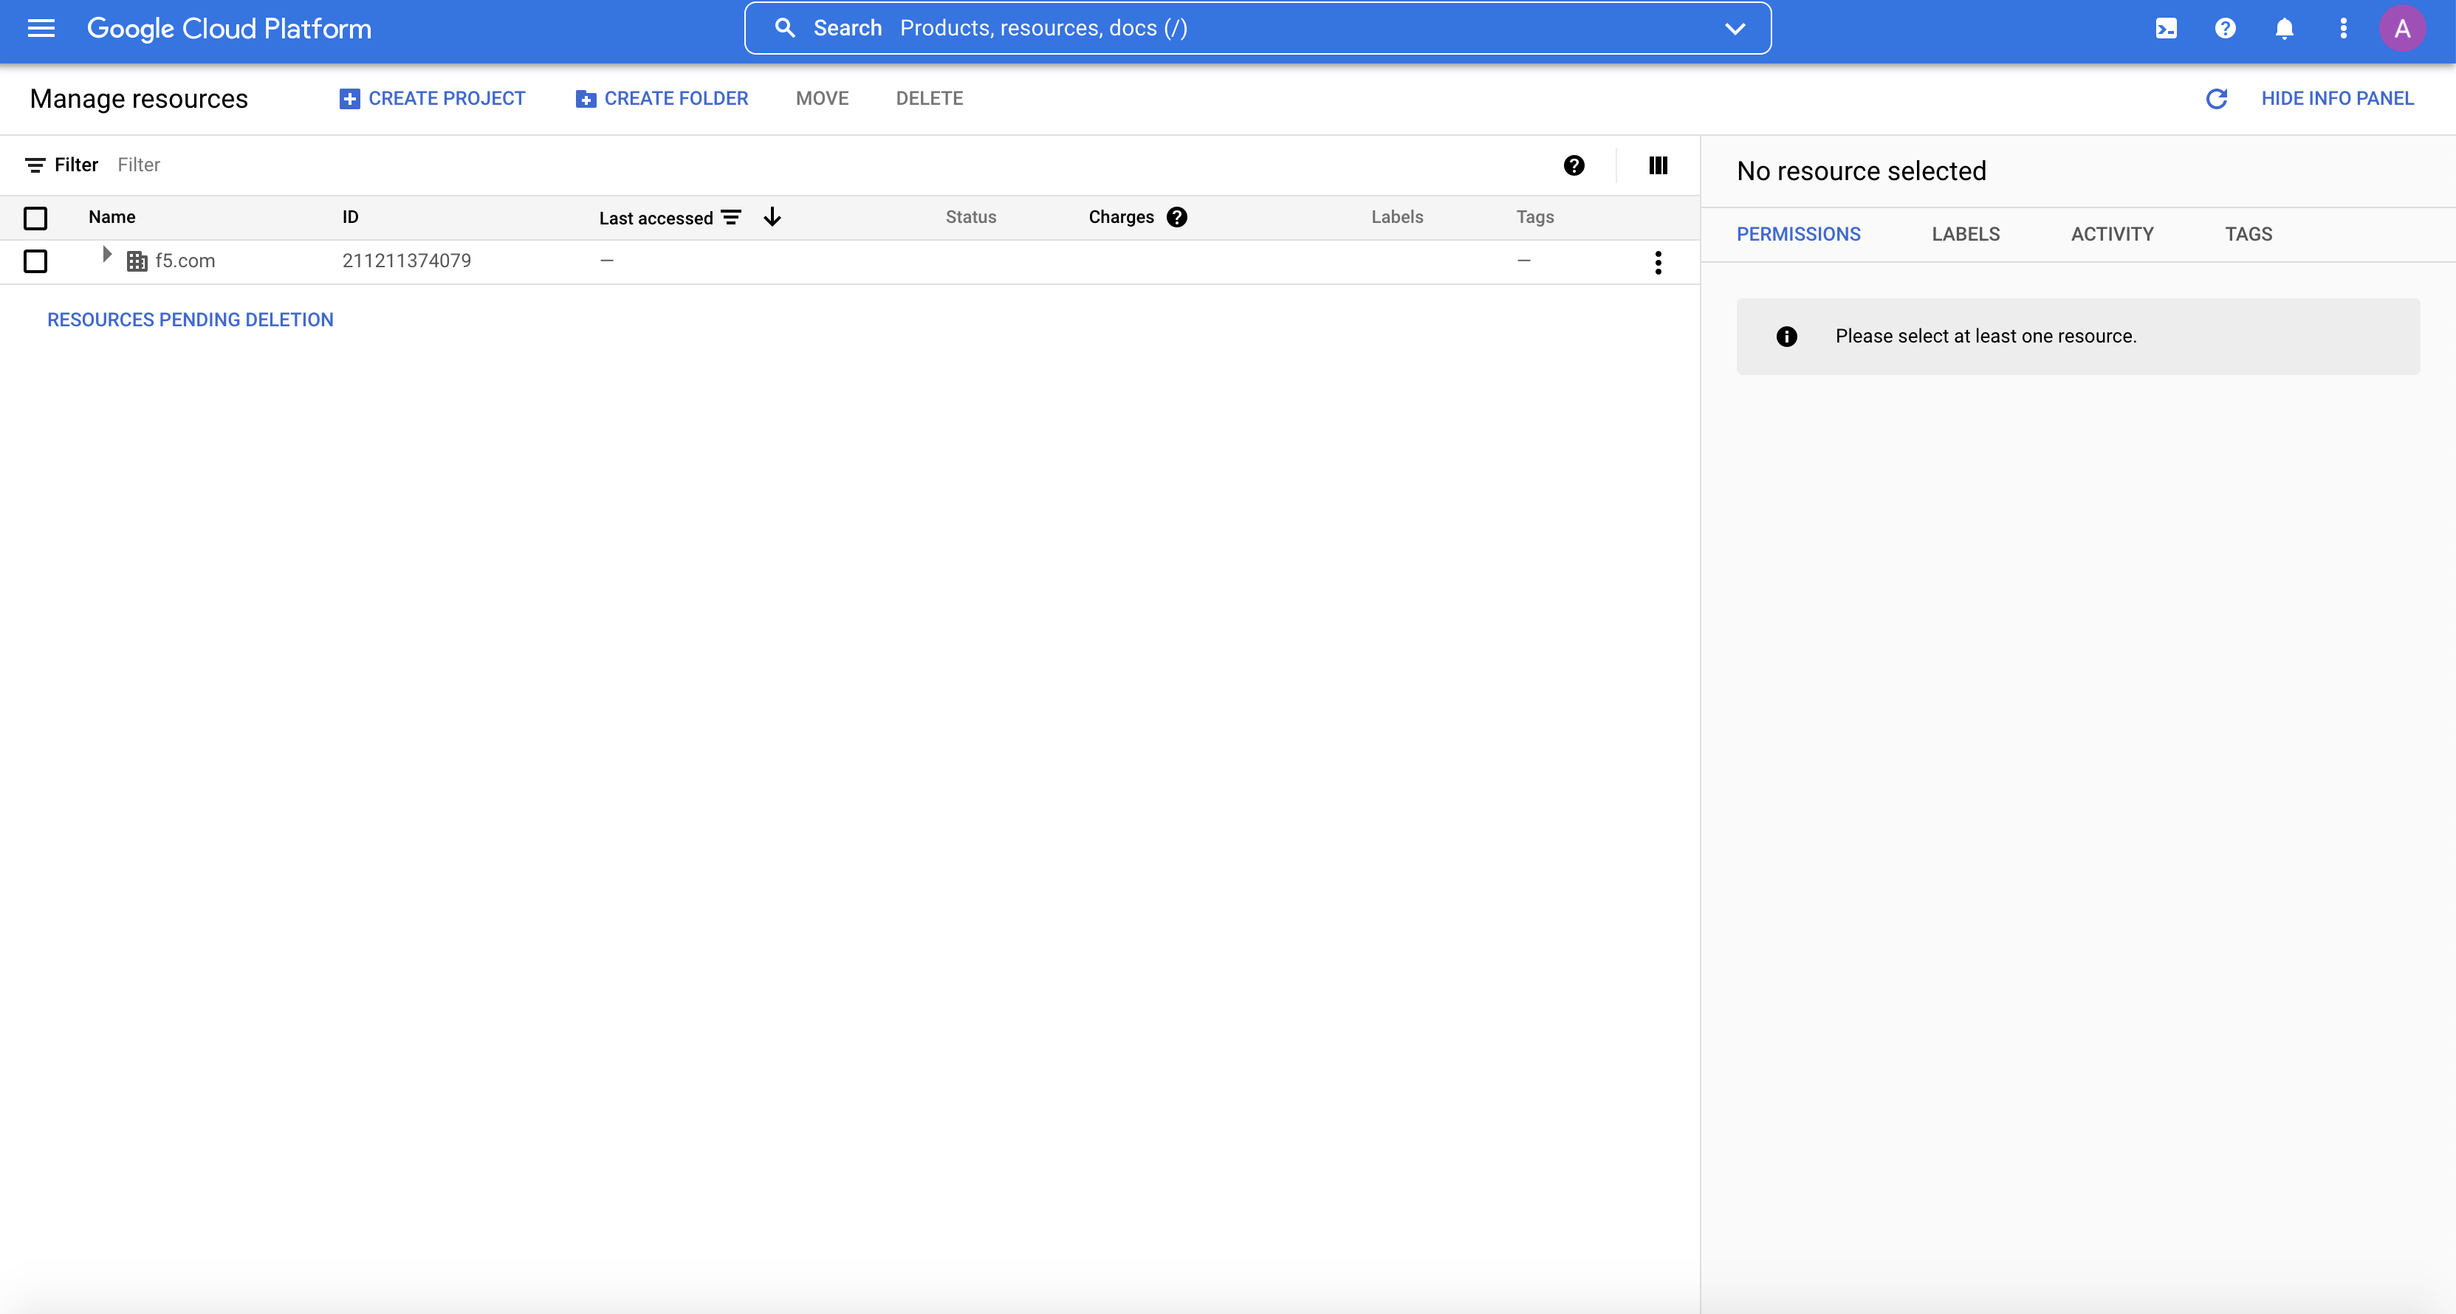
Task: Open RESOURCES PENDING DELETION
Action: [190, 319]
